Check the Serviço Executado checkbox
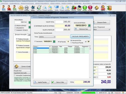 [17, 52]
